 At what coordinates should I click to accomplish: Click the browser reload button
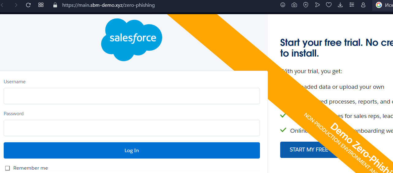[28, 5]
